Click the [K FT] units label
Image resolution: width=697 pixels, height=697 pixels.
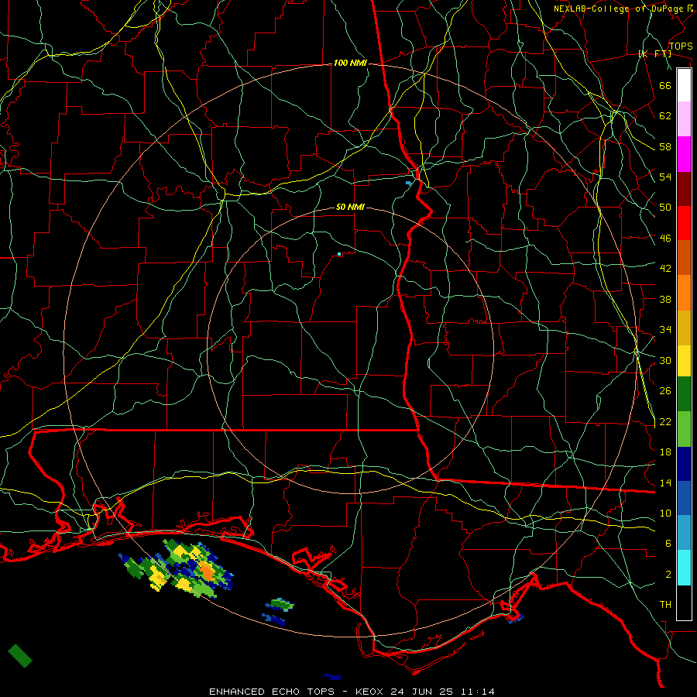[x=654, y=53]
